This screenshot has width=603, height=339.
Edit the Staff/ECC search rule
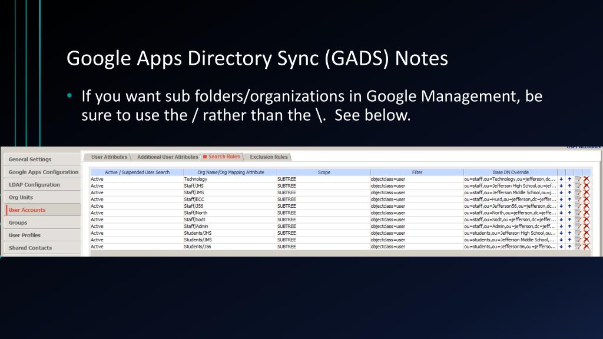pyautogui.click(x=578, y=200)
